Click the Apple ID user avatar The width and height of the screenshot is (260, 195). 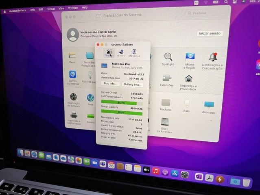point(72,35)
